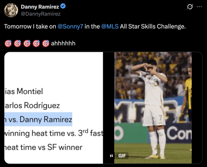Click the blue verified checkmark badge
This screenshot has height=167, width=207.
[x=63, y=6]
